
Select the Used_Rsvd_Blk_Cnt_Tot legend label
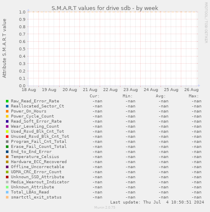click(x=38, y=131)
